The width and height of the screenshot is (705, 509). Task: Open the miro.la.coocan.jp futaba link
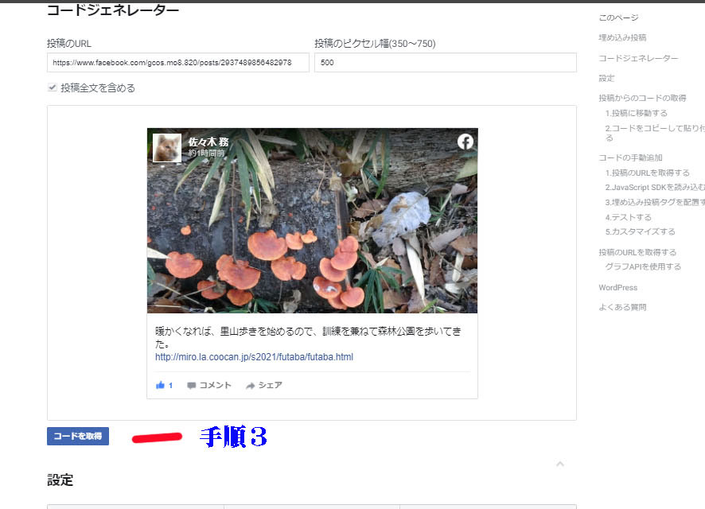tap(254, 357)
